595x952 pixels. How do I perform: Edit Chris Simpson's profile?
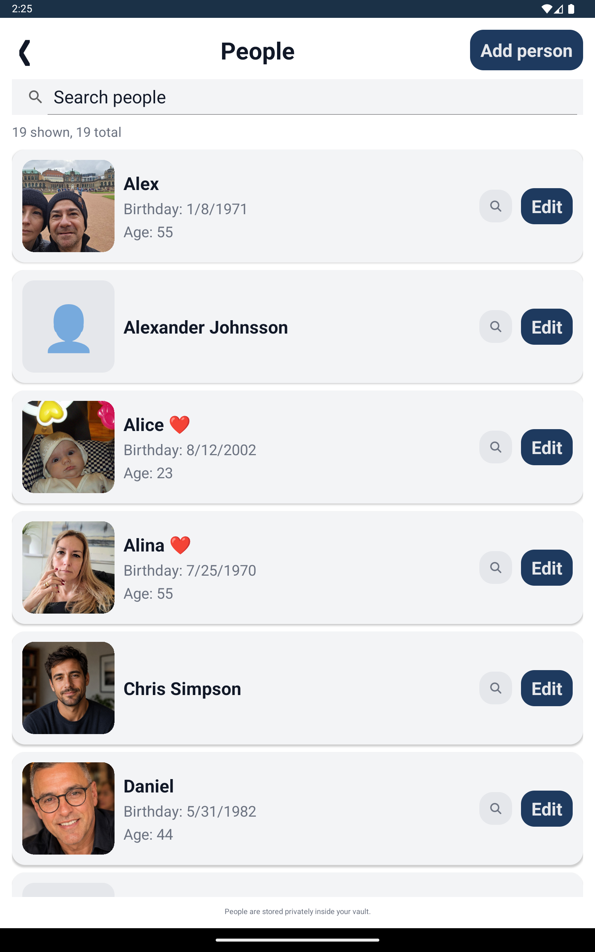coord(547,688)
